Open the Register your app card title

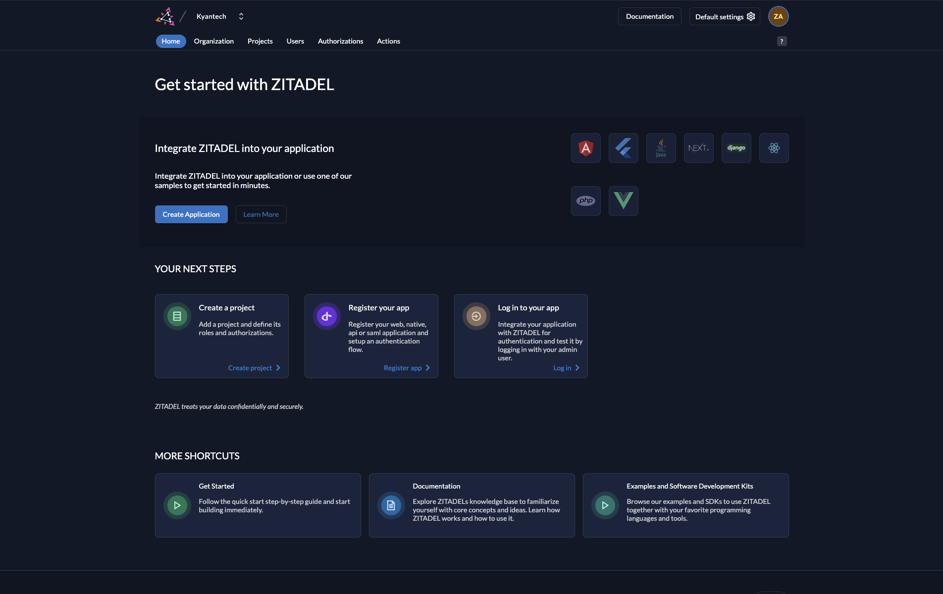pyautogui.click(x=379, y=307)
